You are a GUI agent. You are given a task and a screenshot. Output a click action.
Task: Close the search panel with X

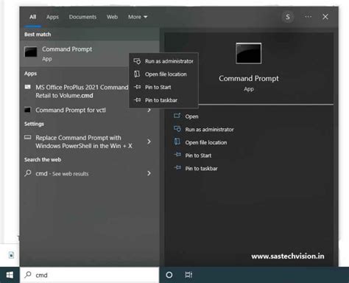(325, 17)
